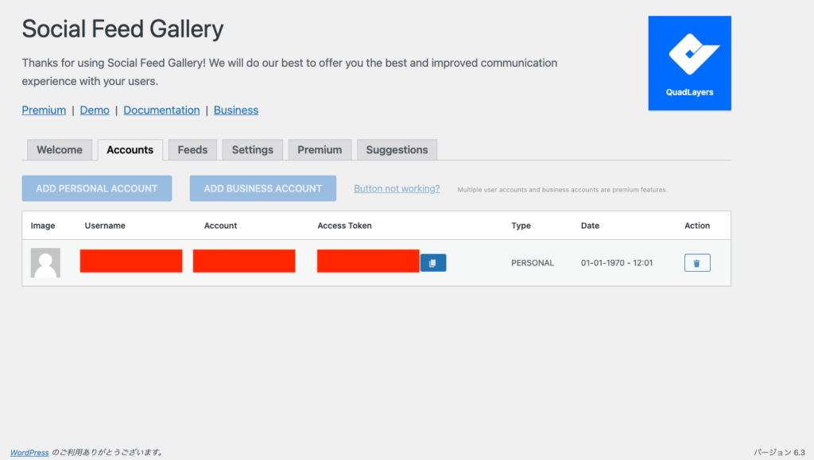Screen dimensions: 814x460
Task: Select the Accounts tab
Action: pyautogui.click(x=130, y=149)
